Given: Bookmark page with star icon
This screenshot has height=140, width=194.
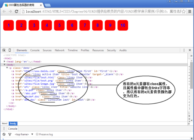Looking at the screenshot, I should click(x=184, y=11).
